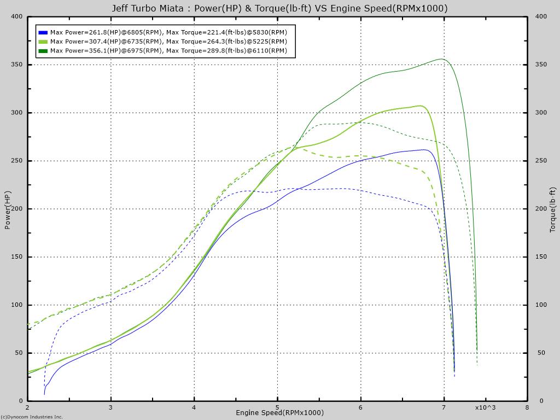Image resolution: width=560 pixels, height=420 pixels.
Task: Select the dark green solid power curve peak
Action: pos(441,57)
